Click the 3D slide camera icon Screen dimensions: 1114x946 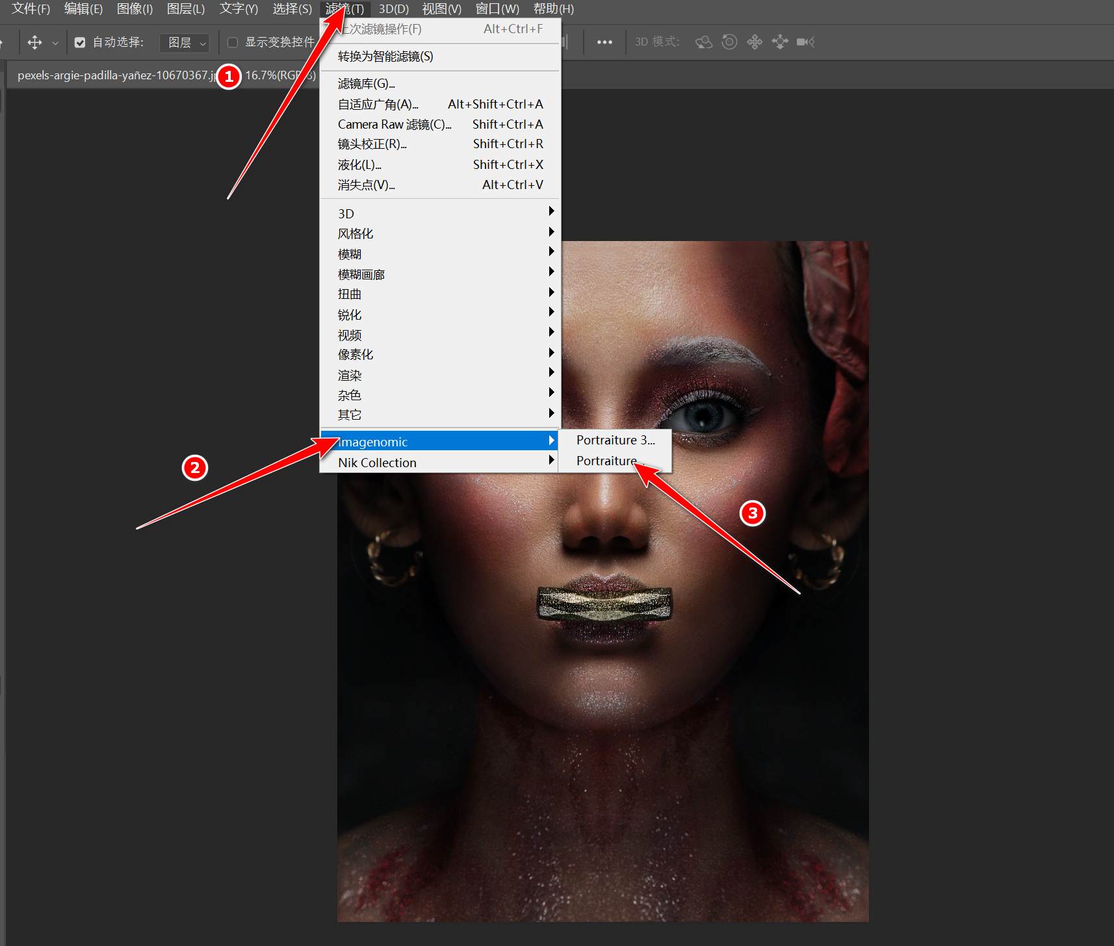tap(780, 42)
